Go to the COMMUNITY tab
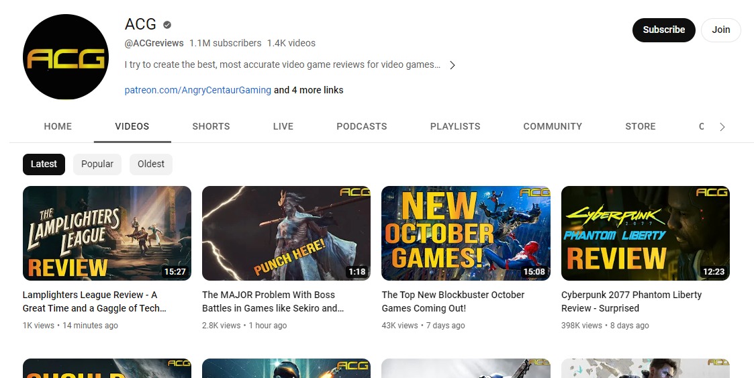The width and height of the screenshot is (754, 378). [x=553, y=126]
